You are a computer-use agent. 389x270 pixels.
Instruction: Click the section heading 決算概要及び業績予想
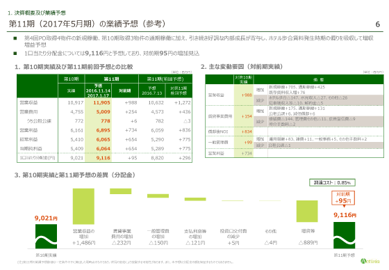coord(40,13)
